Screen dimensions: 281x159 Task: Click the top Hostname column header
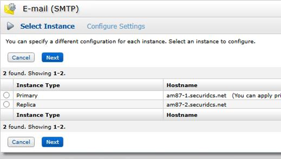(x=182, y=85)
